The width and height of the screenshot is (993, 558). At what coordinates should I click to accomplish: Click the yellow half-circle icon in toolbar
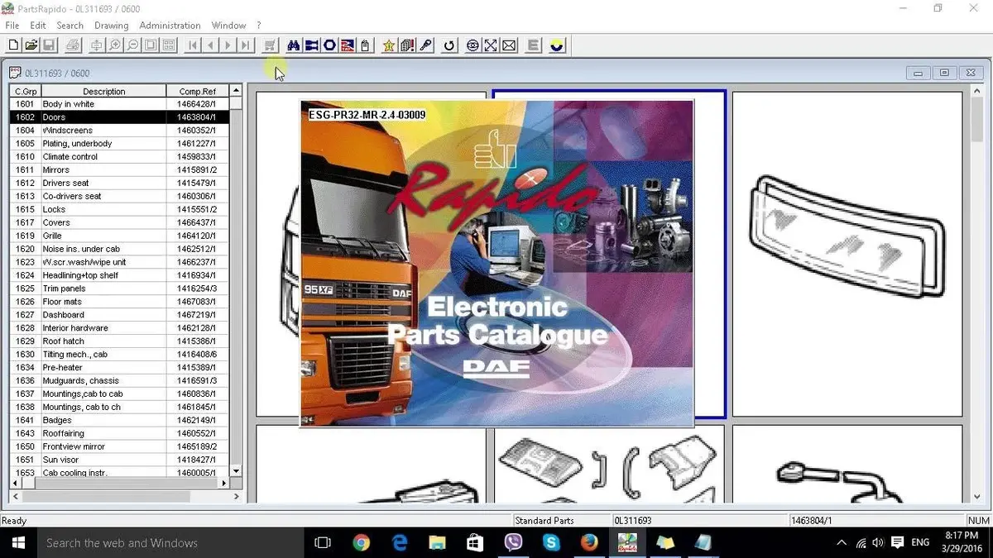pyautogui.click(x=557, y=45)
